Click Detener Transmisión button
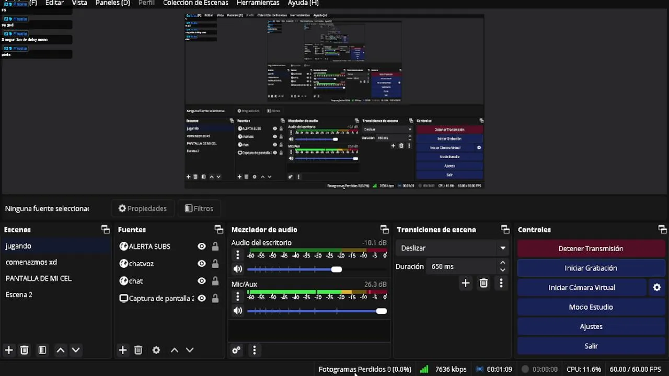 pyautogui.click(x=591, y=249)
